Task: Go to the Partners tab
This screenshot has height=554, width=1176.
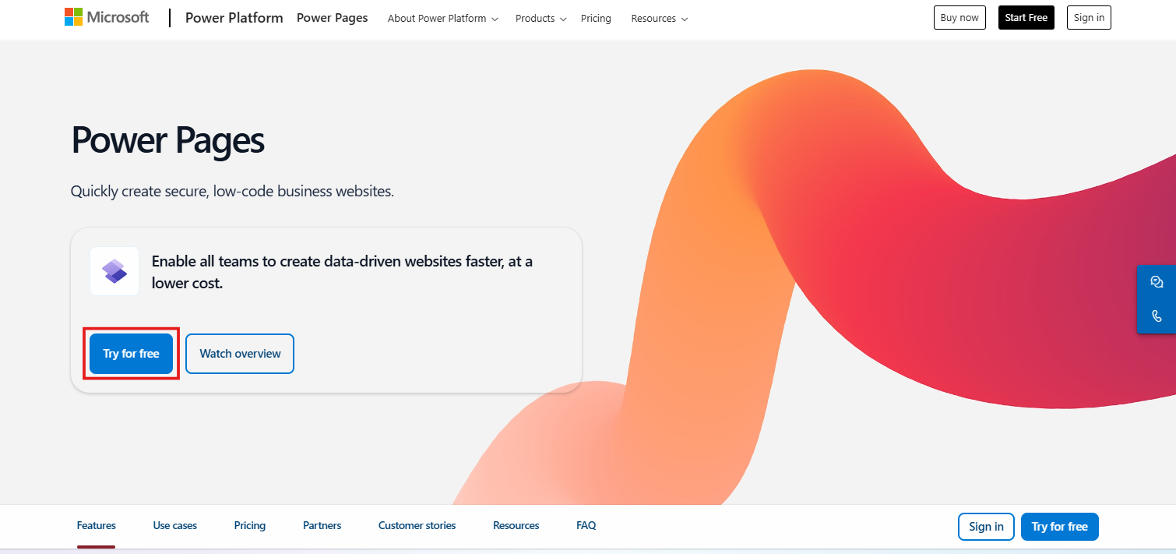Action: pyautogui.click(x=322, y=525)
